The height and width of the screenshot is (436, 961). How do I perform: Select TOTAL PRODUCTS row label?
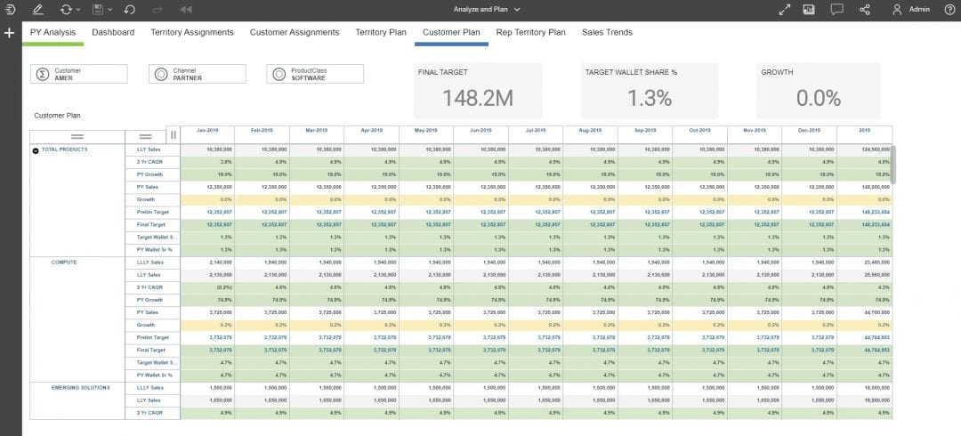(64, 149)
